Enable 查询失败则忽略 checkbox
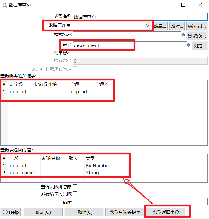Viewport: 209px width, 219px height. click(75, 187)
